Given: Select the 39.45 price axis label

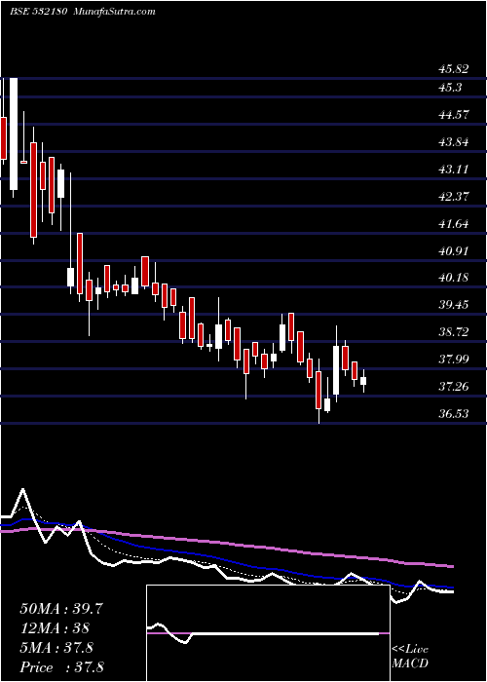Looking at the screenshot, I should point(454,304).
